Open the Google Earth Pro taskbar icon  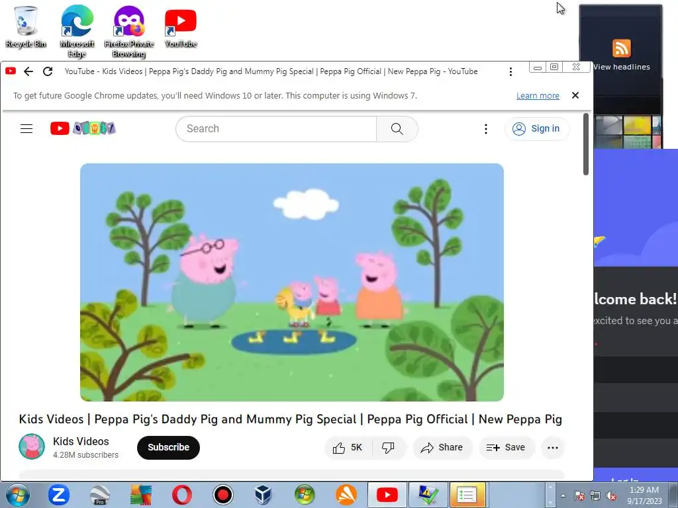tap(99, 495)
